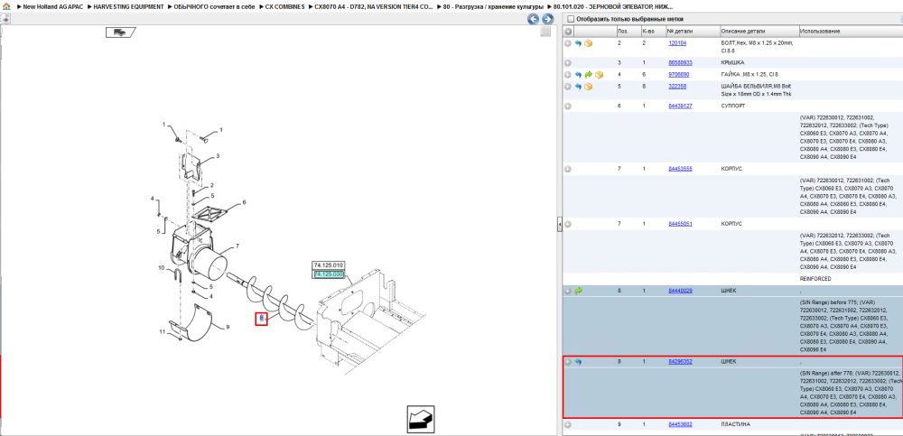Select КРЫШКА description text

tap(732, 63)
